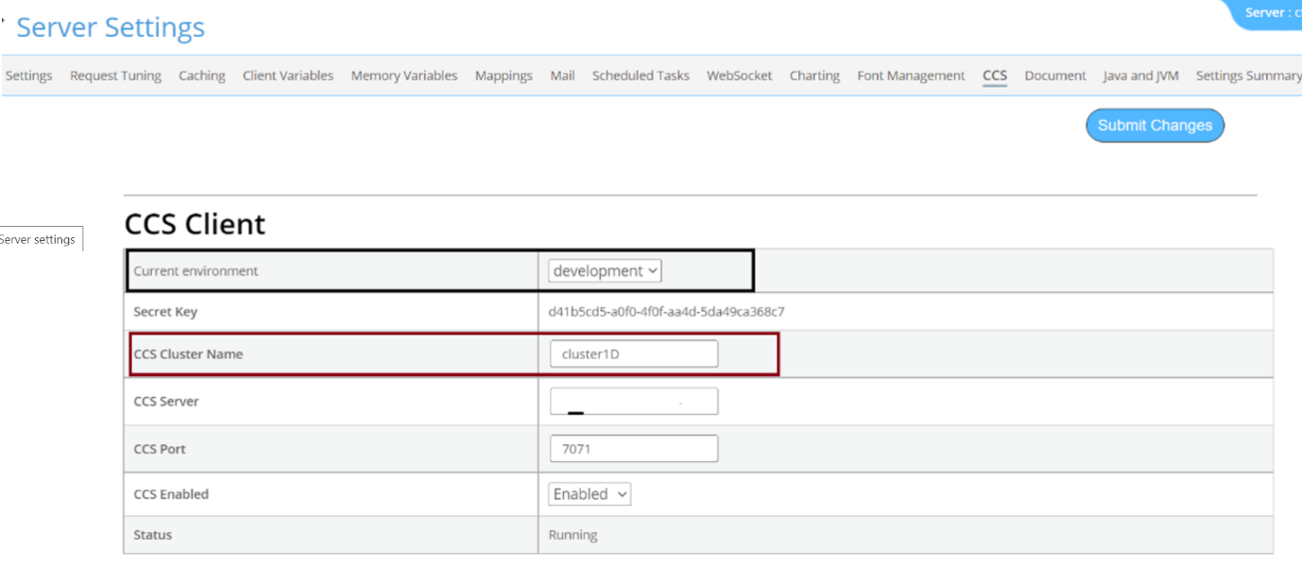Open the Mappings tab

[503, 76]
